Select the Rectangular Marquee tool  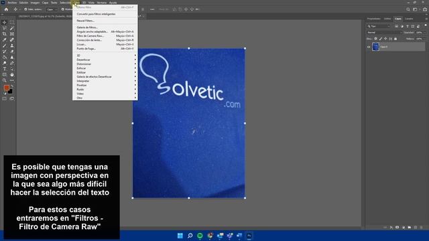[x=12, y=22]
